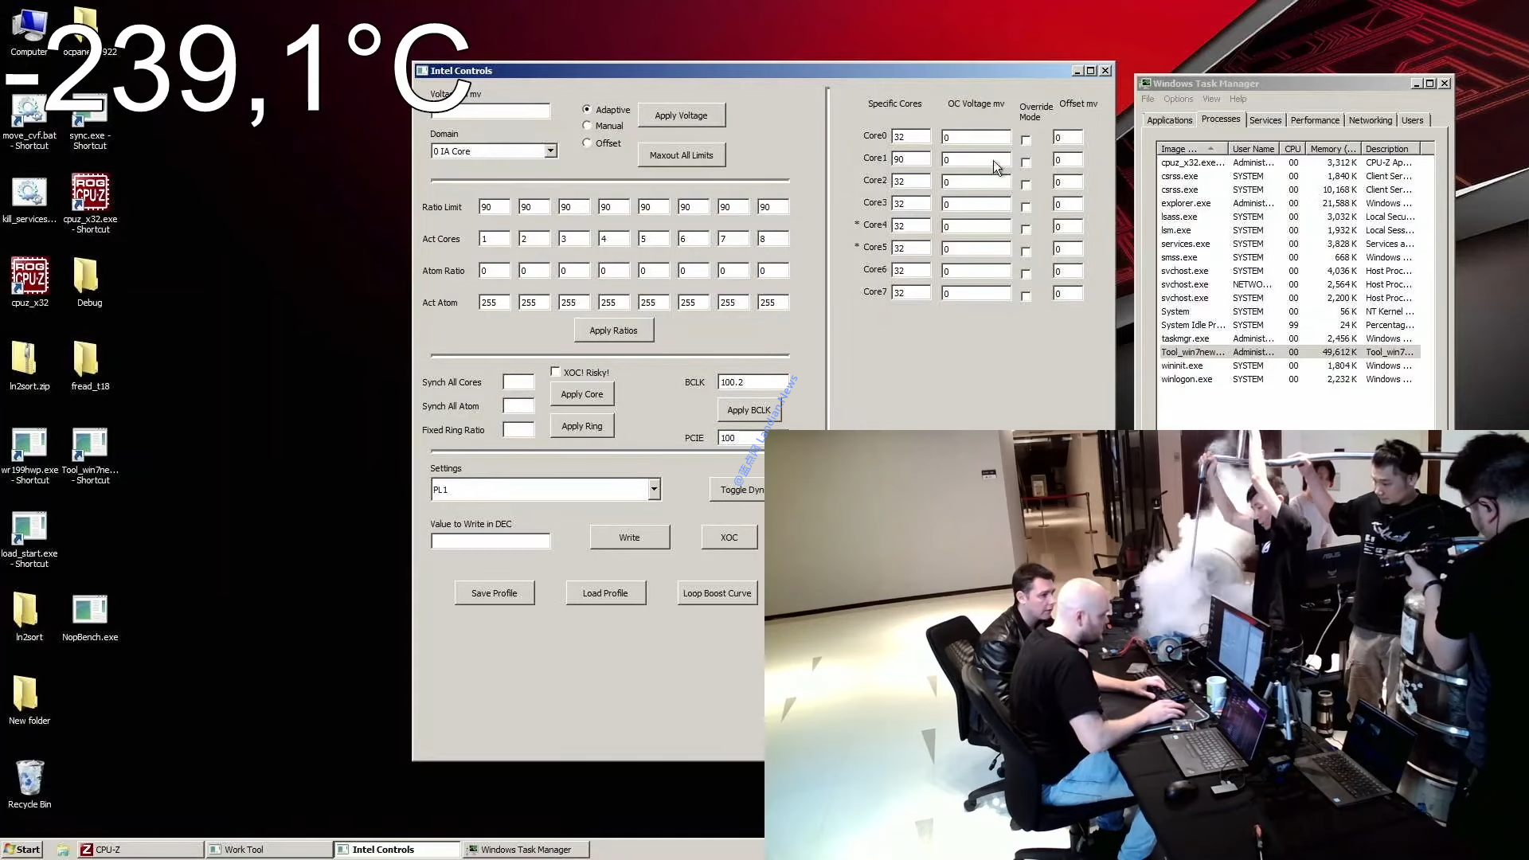The width and height of the screenshot is (1529, 860).
Task: Switch to the Services tab
Action: pos(1265,120)
